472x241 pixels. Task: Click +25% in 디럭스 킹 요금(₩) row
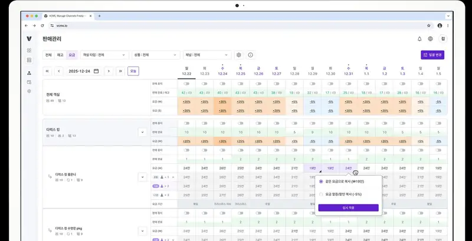click(x=241, y=141)
